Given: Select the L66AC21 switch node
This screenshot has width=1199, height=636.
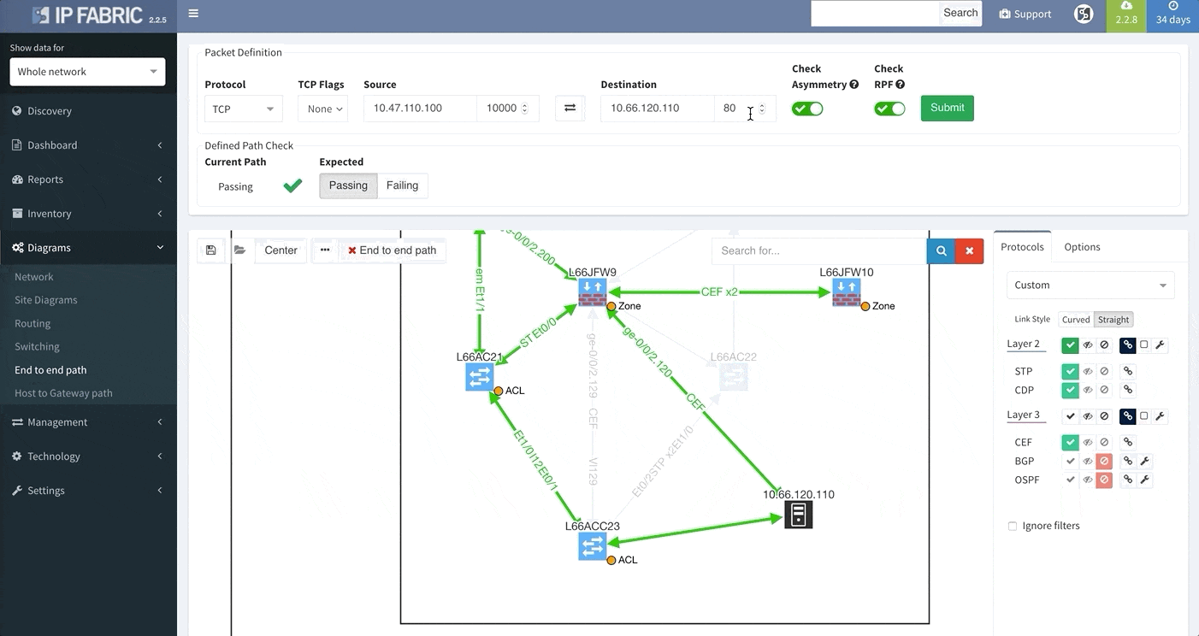Looking at the screenshot, I should coord(480,377).
